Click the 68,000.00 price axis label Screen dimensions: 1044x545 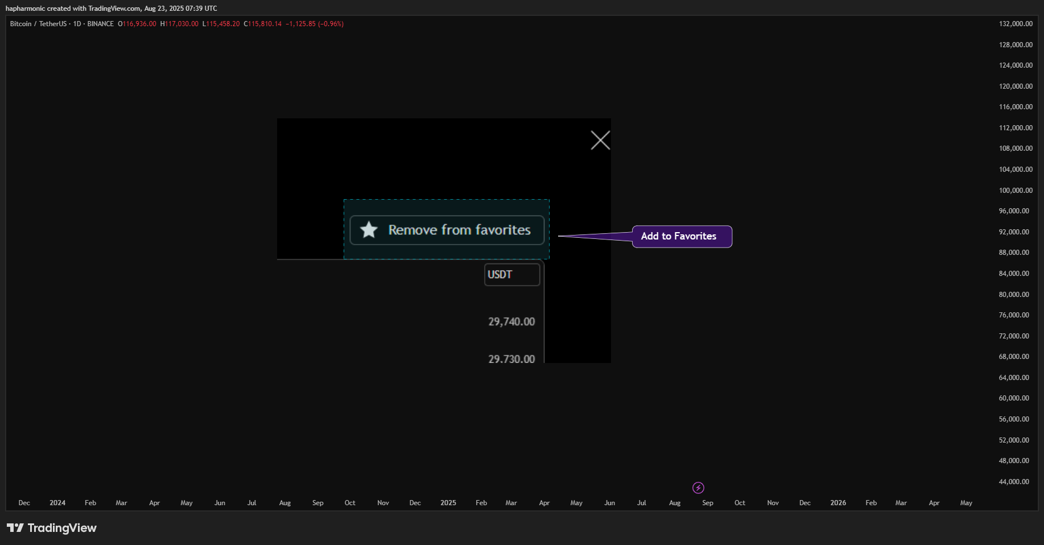point(1014,357)
